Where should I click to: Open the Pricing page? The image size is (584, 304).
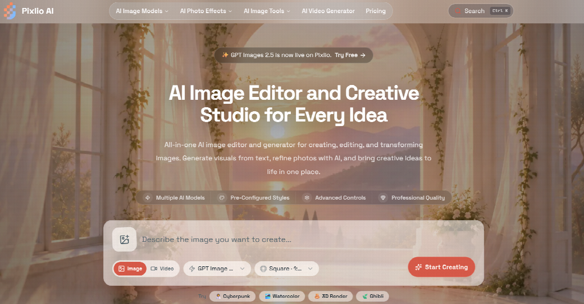[375, 11]
